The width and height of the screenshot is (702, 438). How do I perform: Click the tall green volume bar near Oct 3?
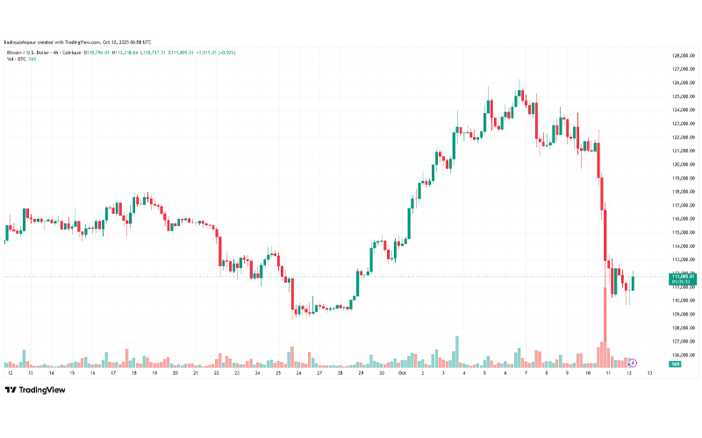click(x=456, y=352)
